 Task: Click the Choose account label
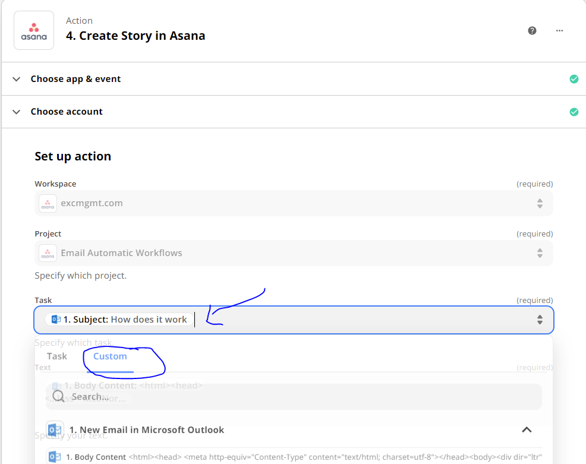67,112
